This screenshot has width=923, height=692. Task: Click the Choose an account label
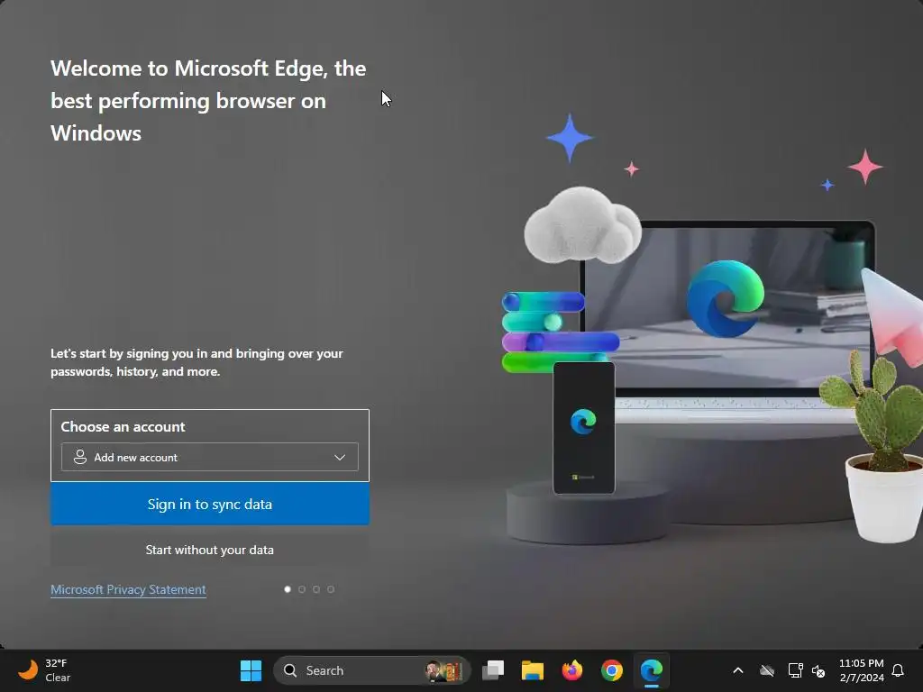(123, 426)
